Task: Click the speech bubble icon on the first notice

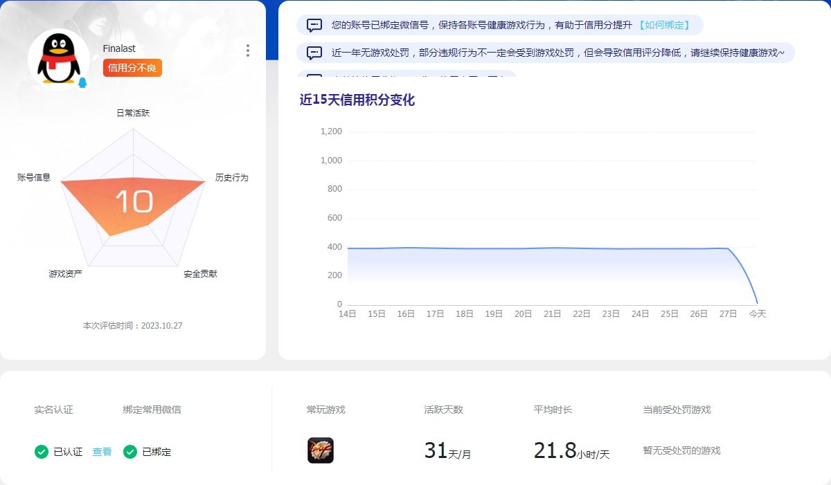Action: click(x=314, y=24)
